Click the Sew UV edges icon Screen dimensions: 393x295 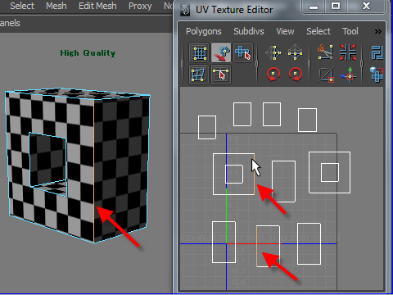pos(348,52)
